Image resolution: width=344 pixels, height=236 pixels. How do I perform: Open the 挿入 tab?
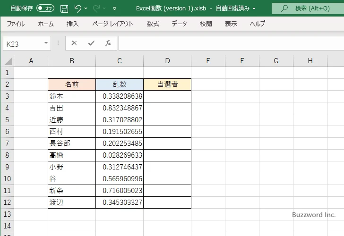point(73,24)
